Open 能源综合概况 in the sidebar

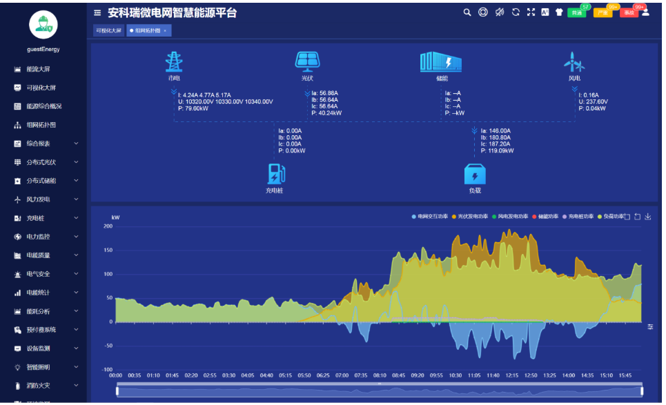tap(43, 106)
